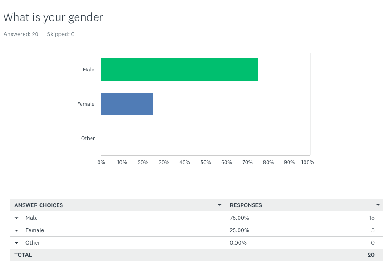This screenshot has width=391, height=271.
Task: Click the RESPONSES header text
Action: tap(246, 205)
